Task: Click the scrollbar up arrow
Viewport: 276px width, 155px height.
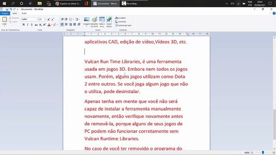Action: (274, 38)
